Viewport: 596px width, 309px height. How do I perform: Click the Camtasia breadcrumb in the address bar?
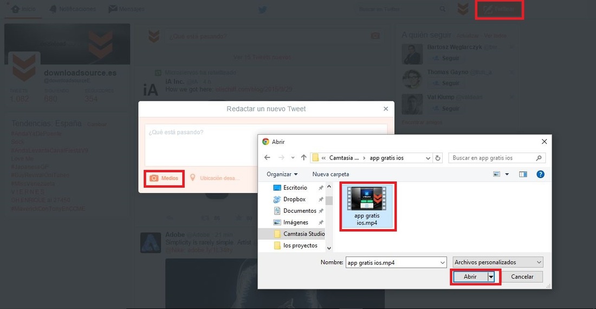point(344,158)
